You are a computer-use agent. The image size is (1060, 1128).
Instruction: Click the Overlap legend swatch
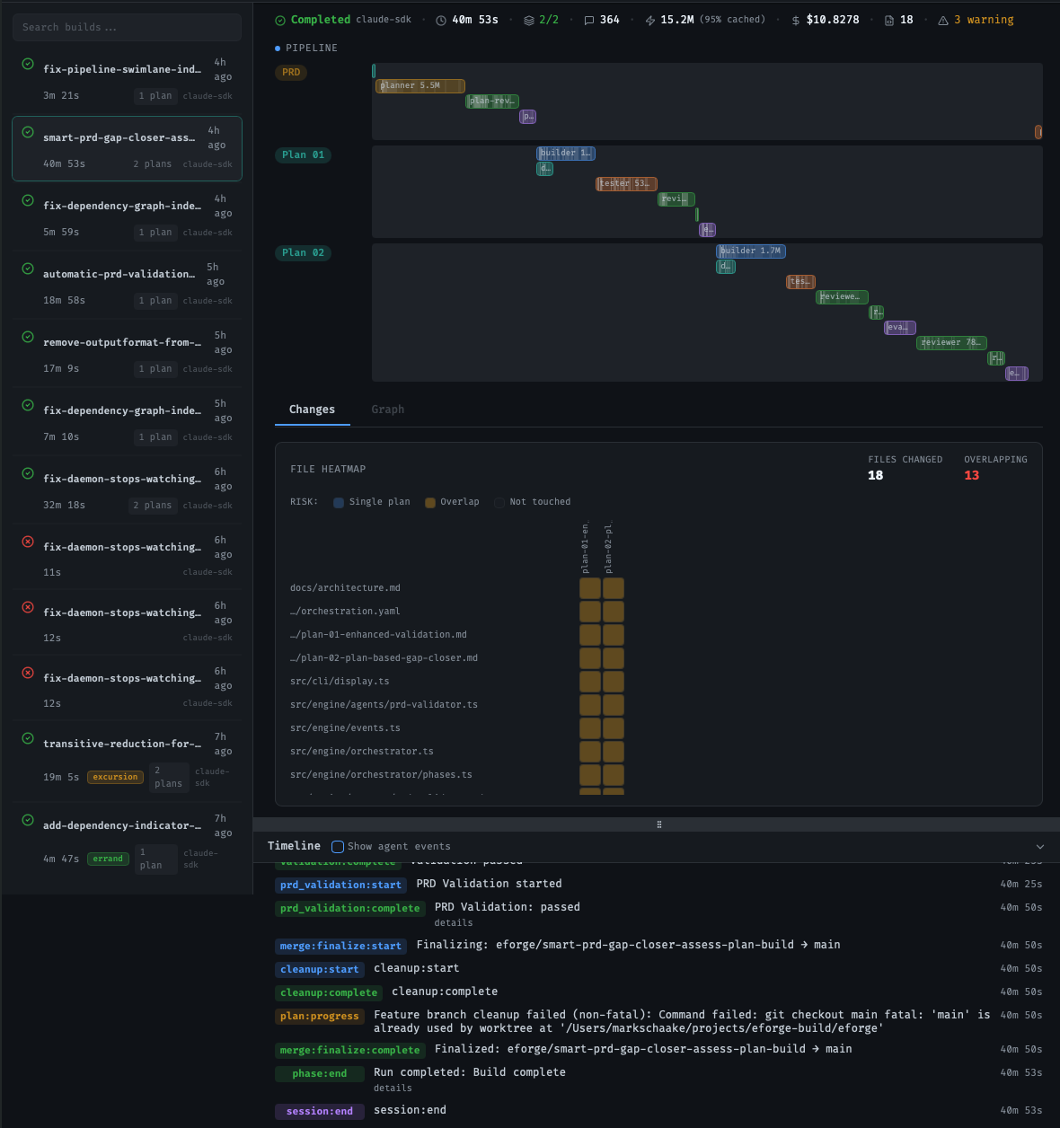(430, 502)
